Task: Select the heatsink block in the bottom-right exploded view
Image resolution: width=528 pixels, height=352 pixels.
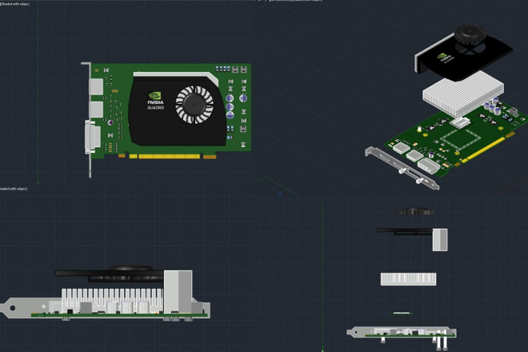Action: 408,279
